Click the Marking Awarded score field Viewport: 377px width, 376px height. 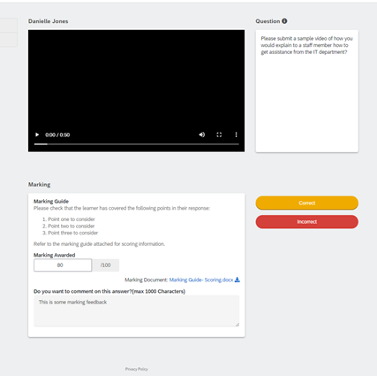pos(63,265)
